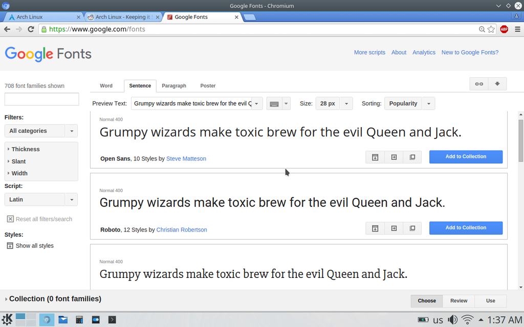This screenshot has height=327, width=524.
Task: Click the Adblock Plus browser icon
Action: pos(504,29)
